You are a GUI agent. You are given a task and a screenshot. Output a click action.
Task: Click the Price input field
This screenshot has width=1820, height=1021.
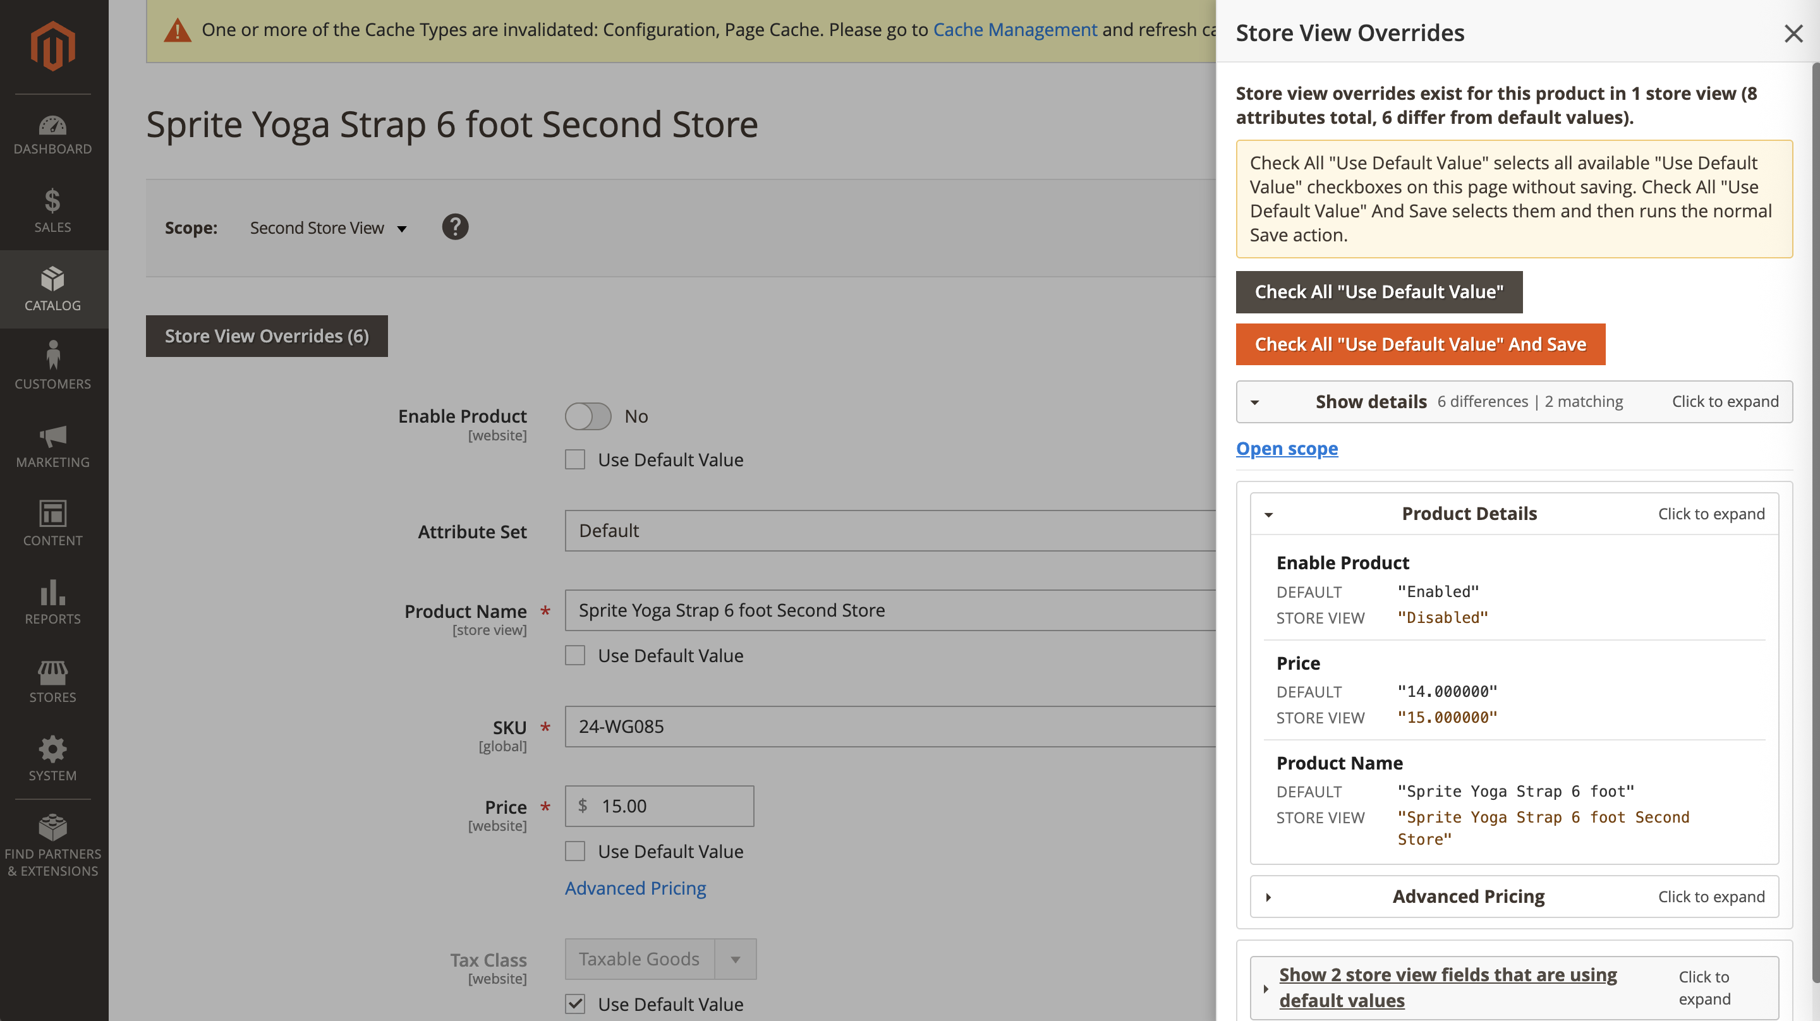tap(659, 806)
